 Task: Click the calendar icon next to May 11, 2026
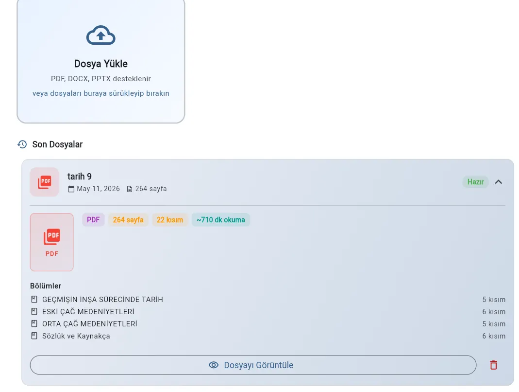(71, 189)
